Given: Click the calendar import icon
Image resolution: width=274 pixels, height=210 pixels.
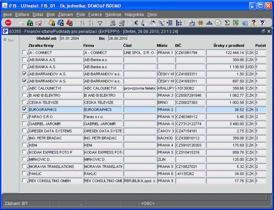Looking at the screenshot, I should tap(192, 23).
